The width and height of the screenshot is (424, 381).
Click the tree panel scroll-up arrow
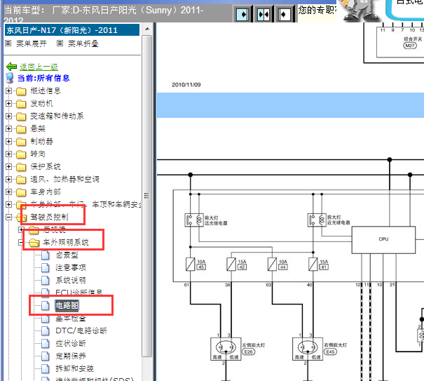(147, 29)
